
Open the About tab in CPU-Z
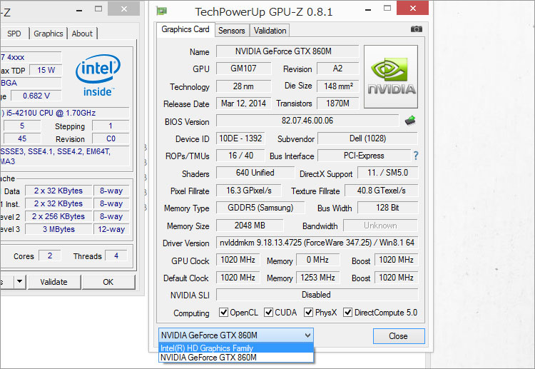point(82,34)
